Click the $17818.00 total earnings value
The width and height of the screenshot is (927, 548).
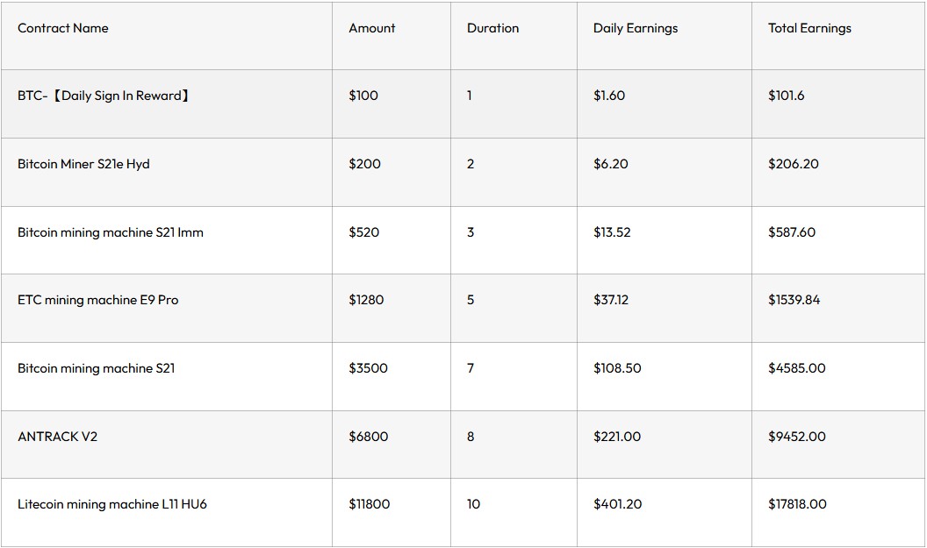pyautogui.click(x=797, y=504)
